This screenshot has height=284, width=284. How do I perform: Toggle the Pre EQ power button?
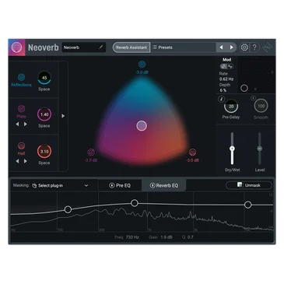(x=112, y=185)
